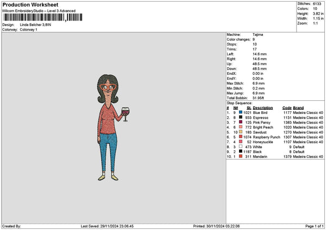
Task: Select the 'Wilcom EmbroideryStudio – Level 3 Advanced' text
Action: [x=39, y=11]
